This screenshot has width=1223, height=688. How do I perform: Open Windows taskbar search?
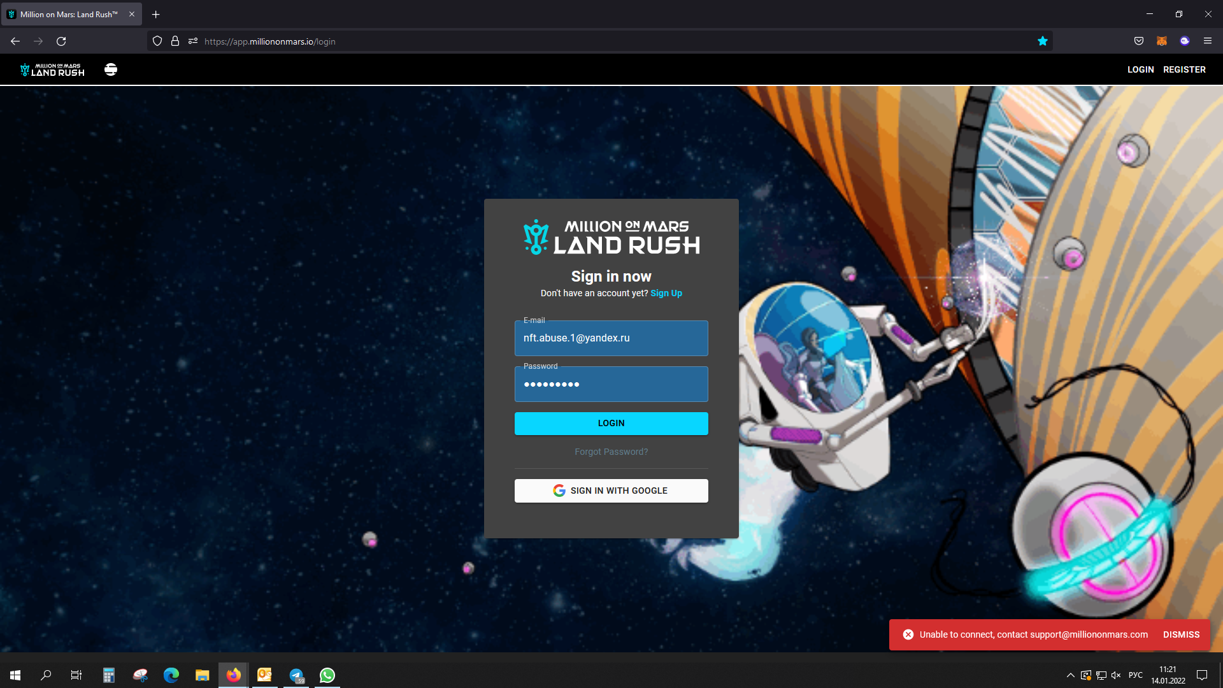[x=46, y=675]
